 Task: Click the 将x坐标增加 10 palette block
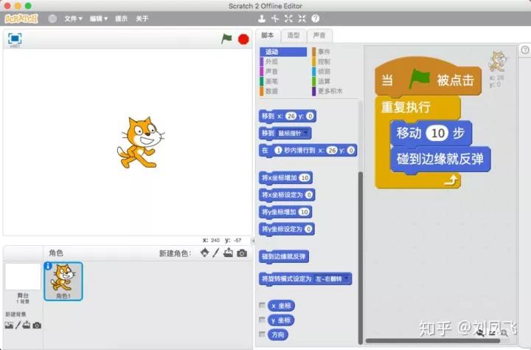[x=286, y=178]
